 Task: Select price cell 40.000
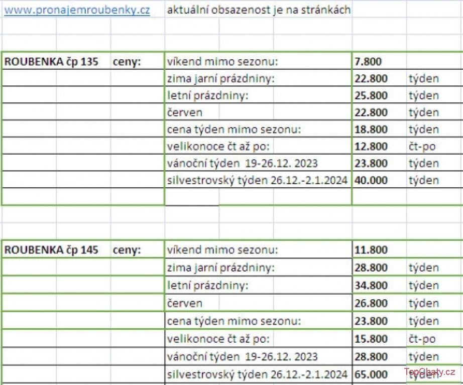(x=371, y=180)
